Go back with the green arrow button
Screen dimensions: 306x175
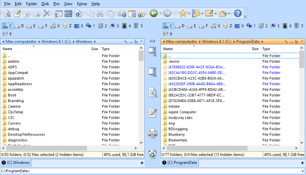[154, 13]
